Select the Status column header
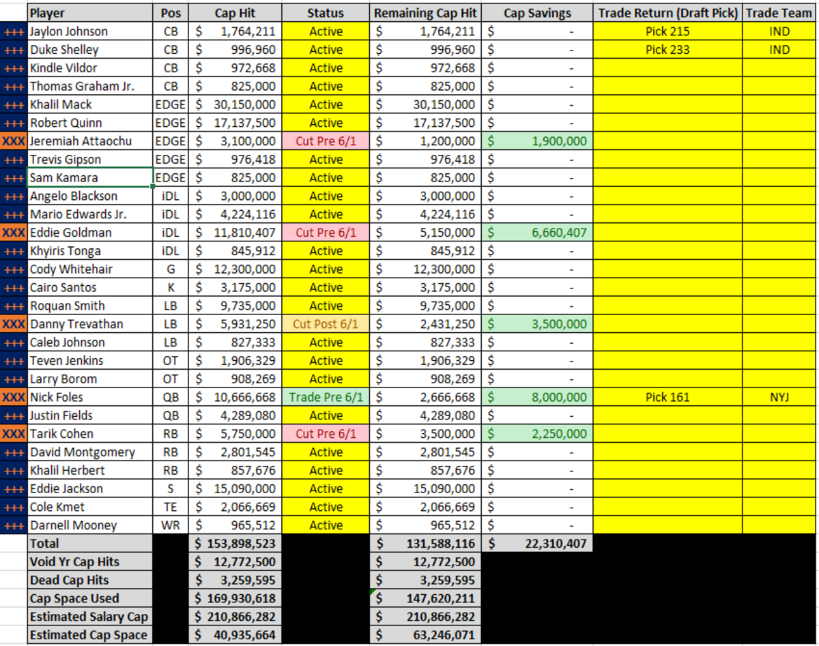Screen dimensions: 819x646 326,13
